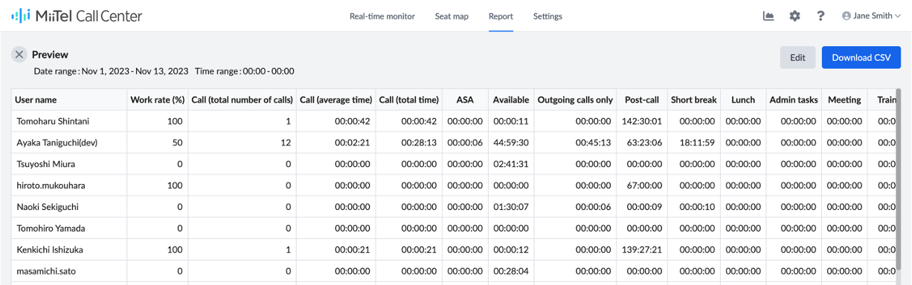Close the Preview with the X button

click(19, 54)
